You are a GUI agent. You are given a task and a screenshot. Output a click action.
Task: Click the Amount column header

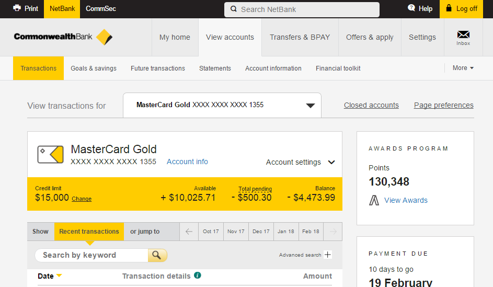pos(317,276)
